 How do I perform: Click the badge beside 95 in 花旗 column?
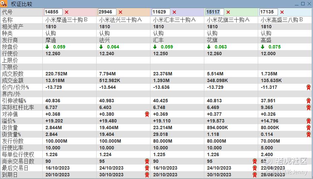(255, 161)
